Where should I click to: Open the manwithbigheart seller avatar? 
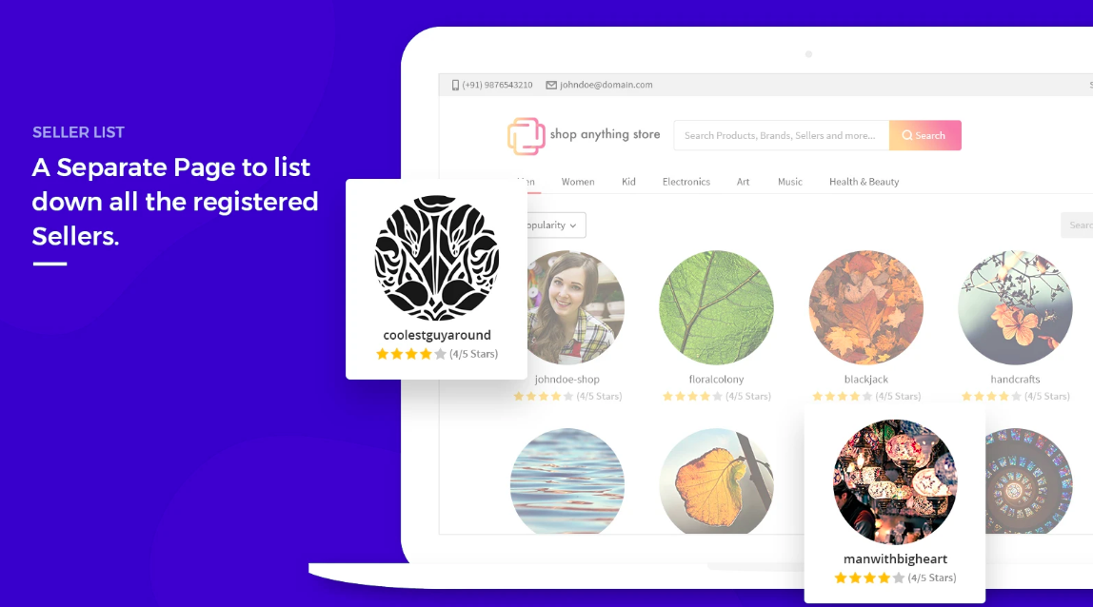pos(895,481)
